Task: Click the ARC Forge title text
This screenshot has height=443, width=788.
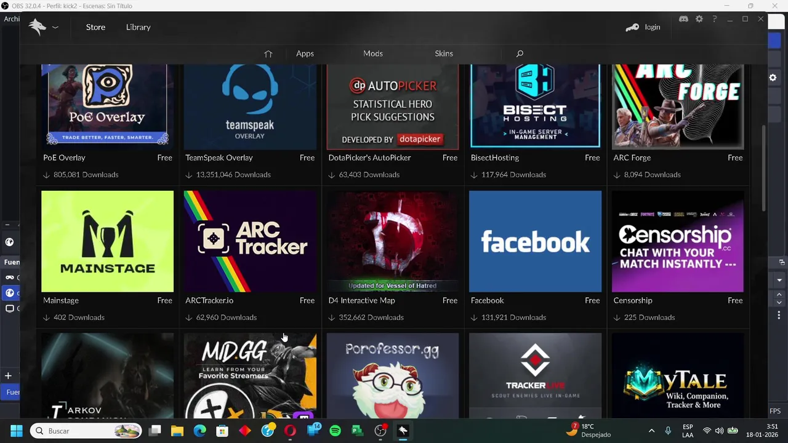Action: [x=632, y=158]
